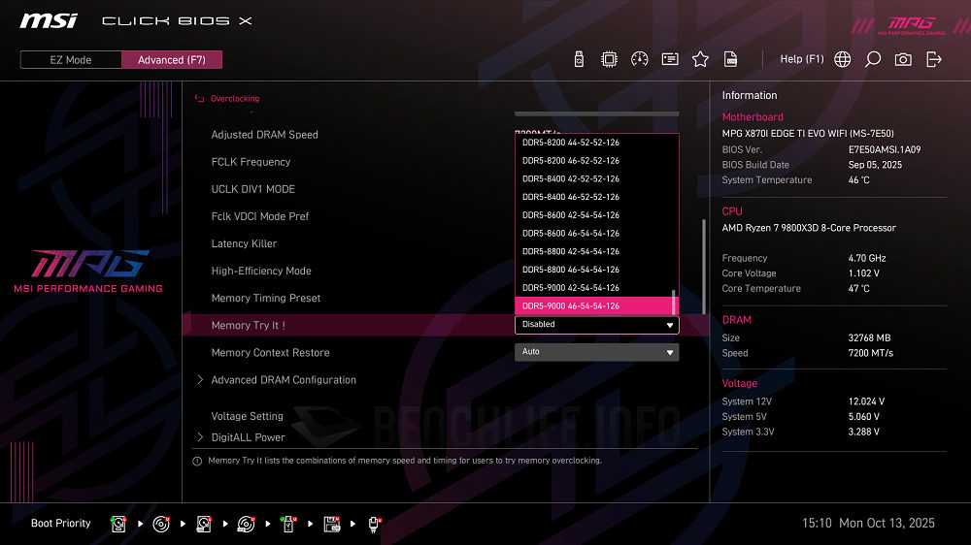The image size is (971, 545).
Task: Open the M-Flash USB drive icon
Action: [580, 59]
